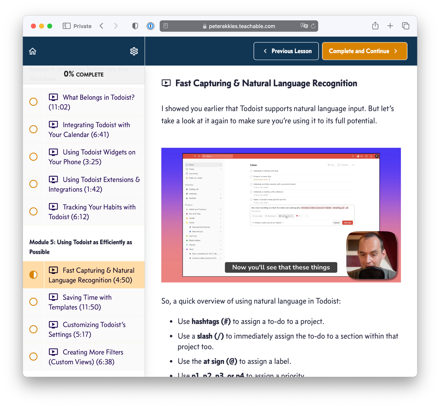Click the video icon for Using Todoist Widgets
Image resolution: width=440 pixels, height=407 pixels.
tap(53, 152)
